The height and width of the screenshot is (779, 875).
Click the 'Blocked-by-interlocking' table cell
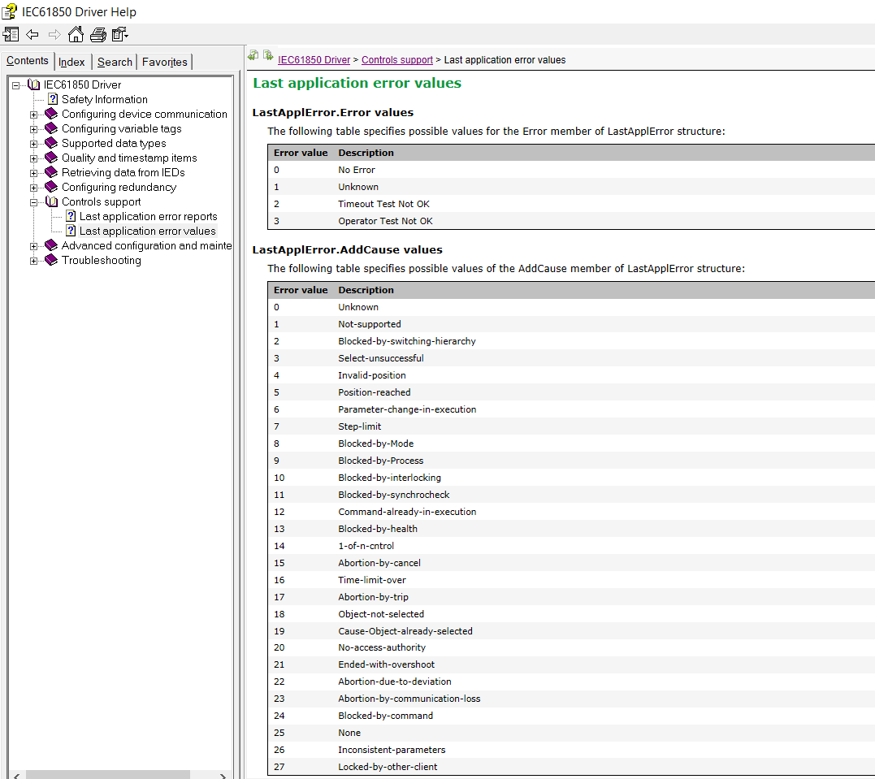389,478
